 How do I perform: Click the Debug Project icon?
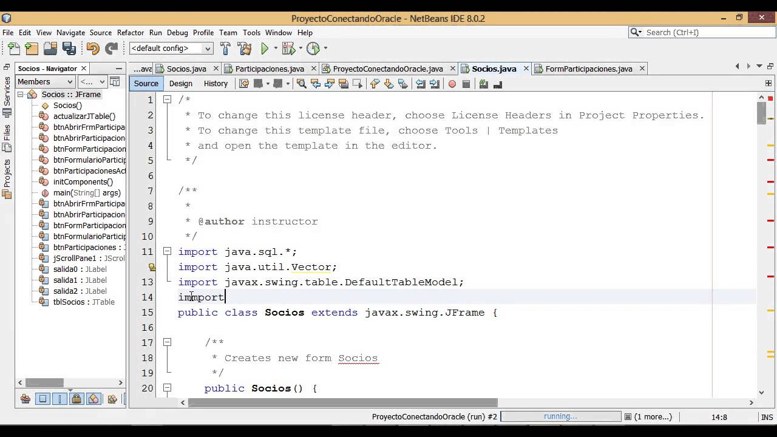pyautogui.click(x=288, y=48)
